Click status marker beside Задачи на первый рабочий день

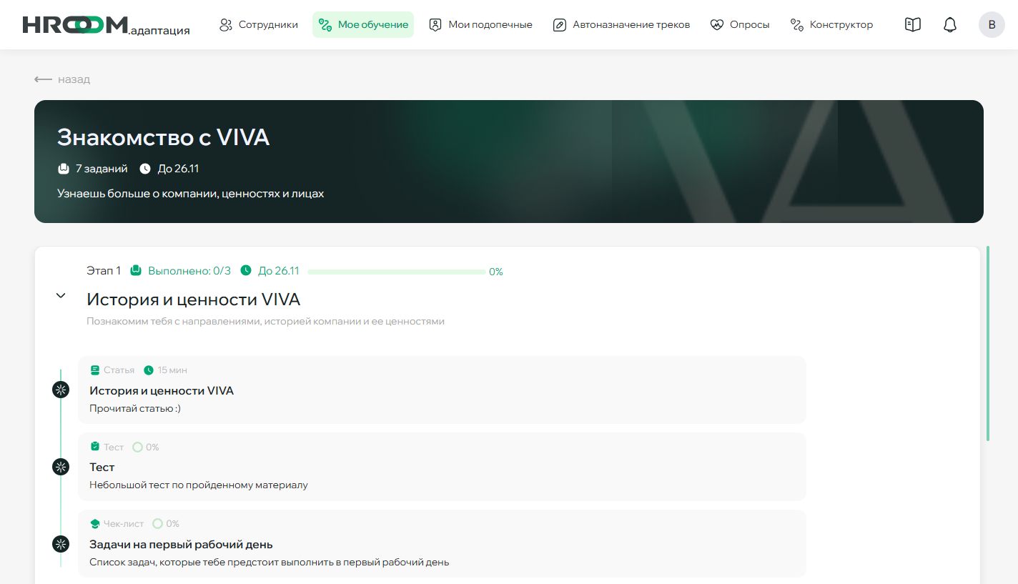tap(61, 544)
